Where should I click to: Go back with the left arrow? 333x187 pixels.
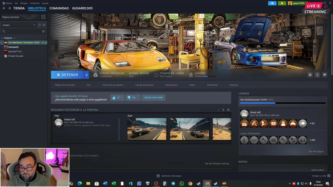pyautogui.click(x=4, y=8)
